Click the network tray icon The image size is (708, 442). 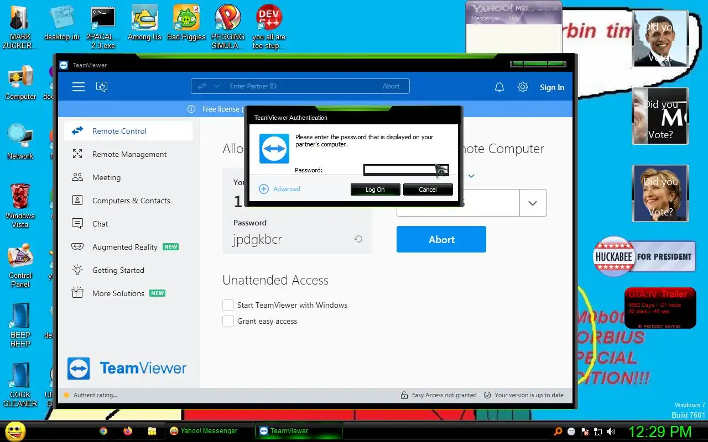pyautogui.click(x=598, y=432)
